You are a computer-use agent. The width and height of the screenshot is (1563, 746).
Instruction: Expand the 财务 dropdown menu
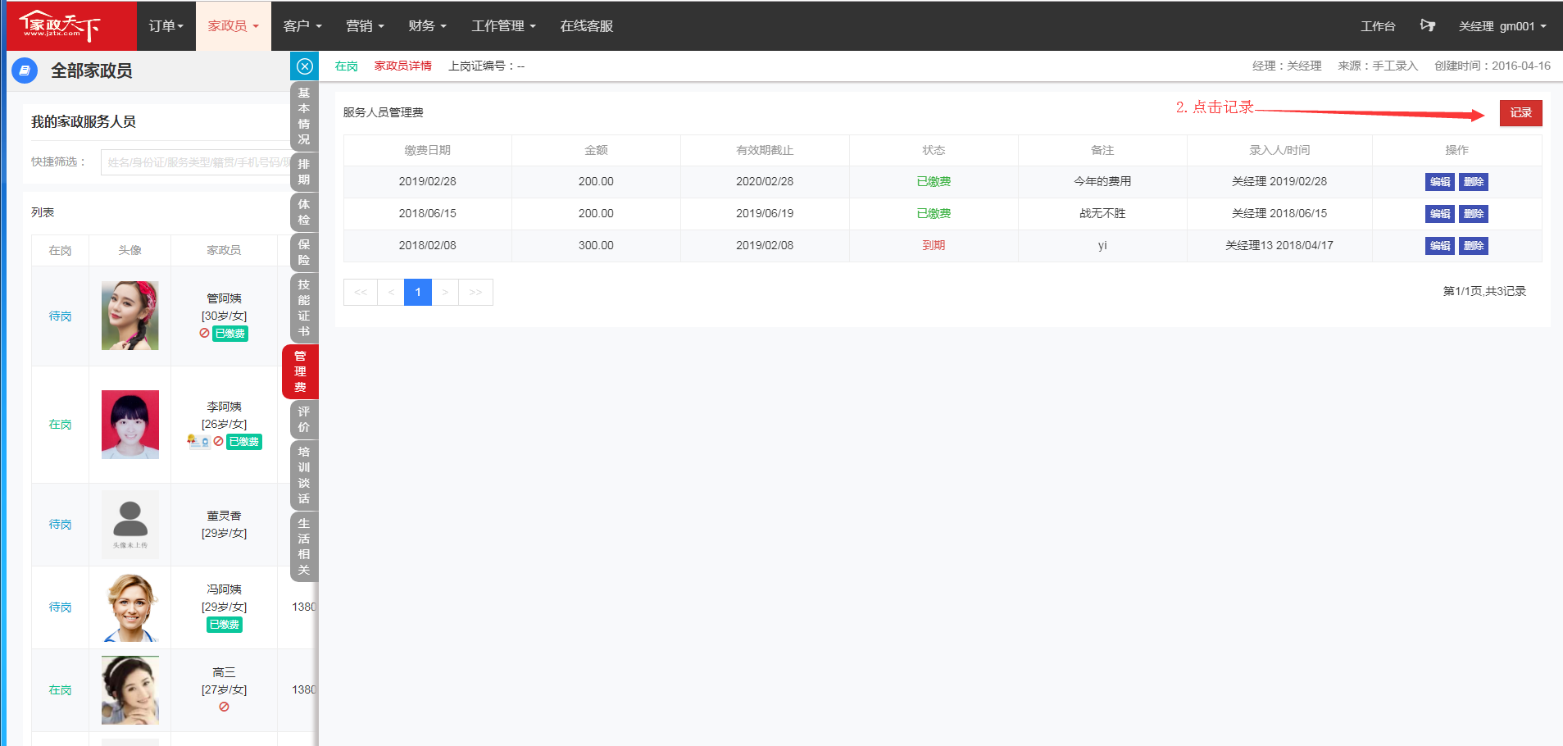(427, 26)
